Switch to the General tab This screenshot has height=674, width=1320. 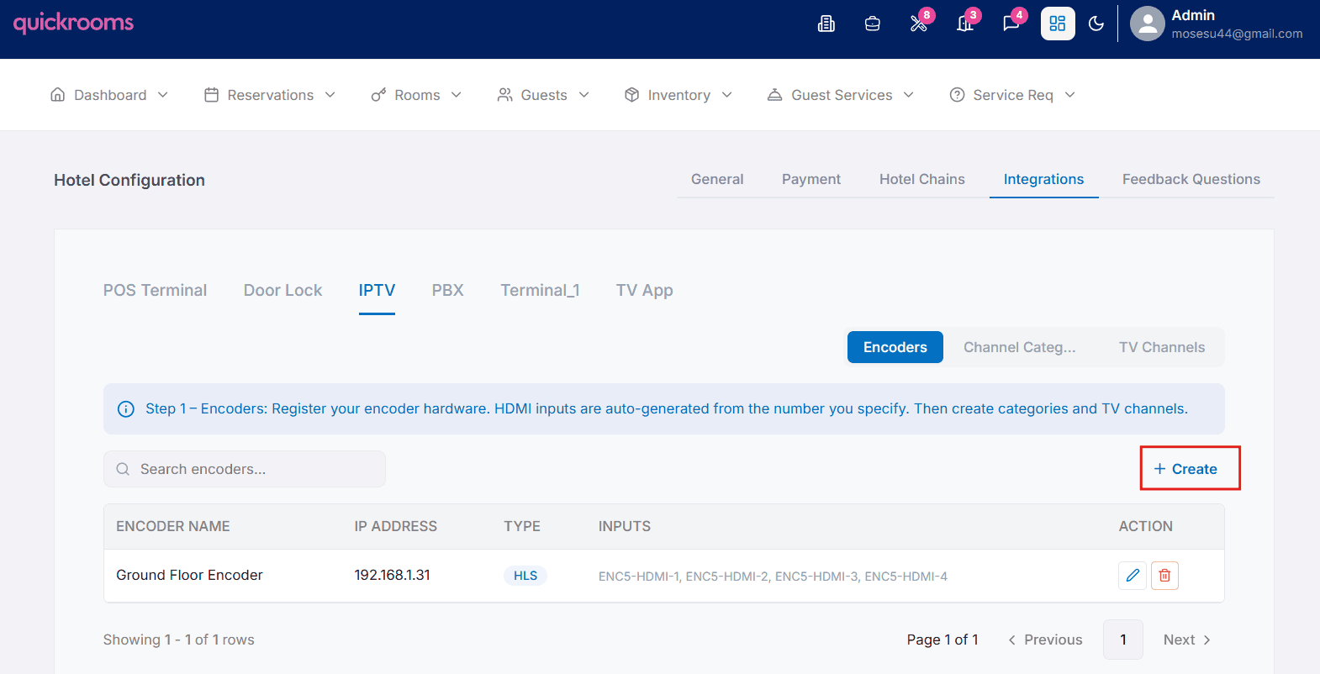click(717, 179)
